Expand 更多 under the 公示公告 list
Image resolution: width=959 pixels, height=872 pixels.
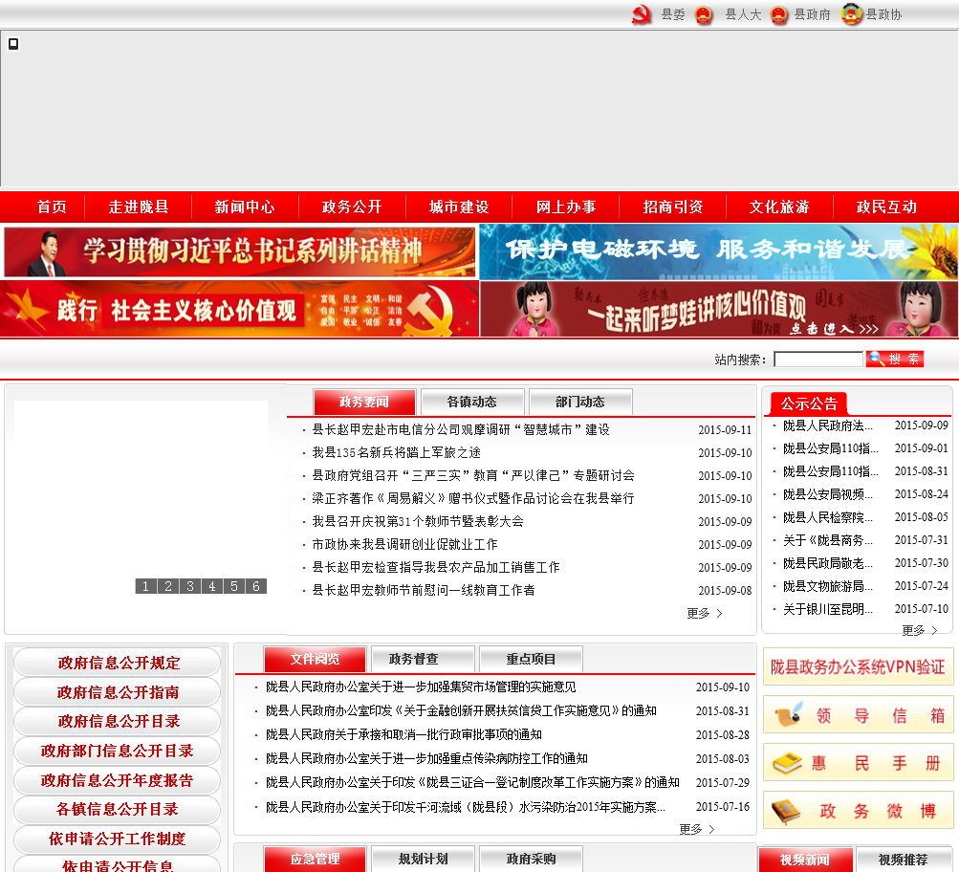click(919, 630)
